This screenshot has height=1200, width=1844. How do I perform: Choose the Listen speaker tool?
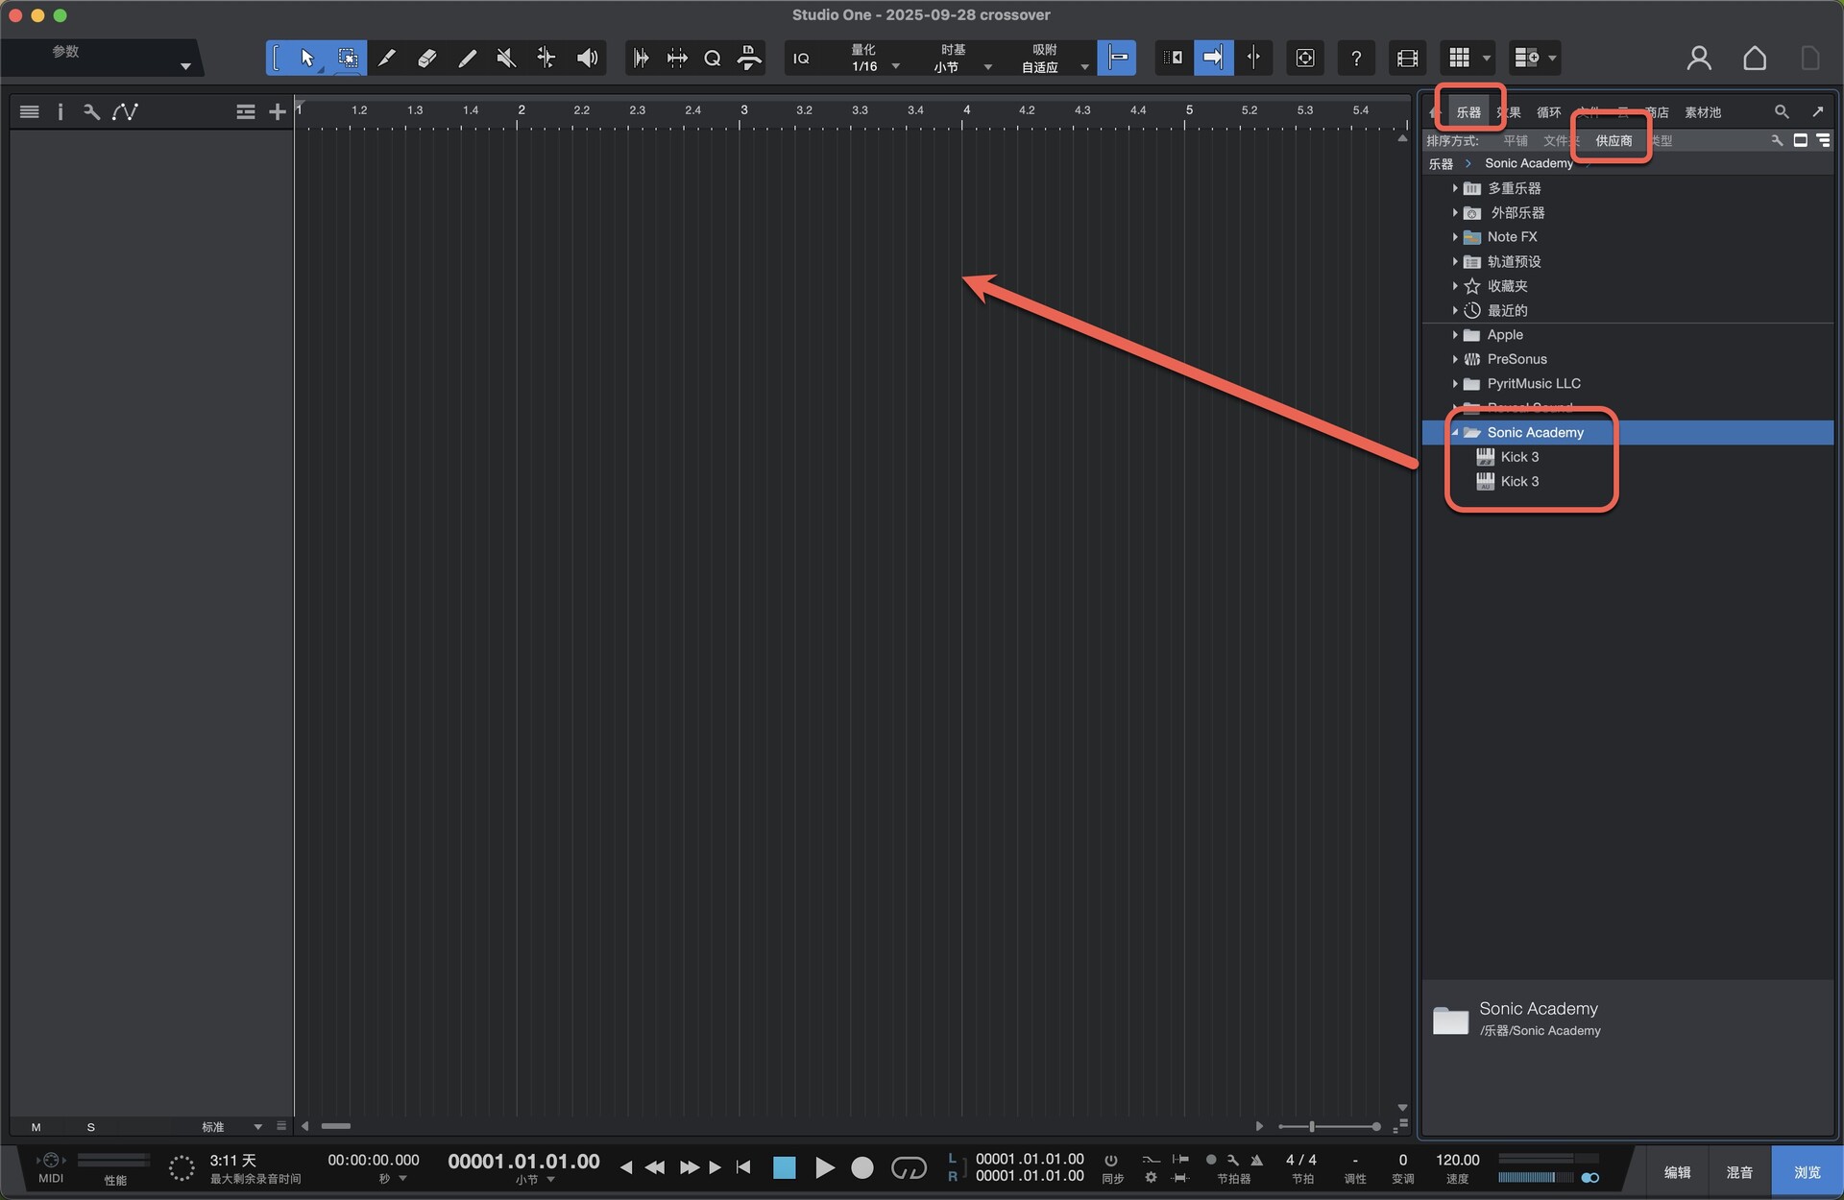tap(587, 59)
